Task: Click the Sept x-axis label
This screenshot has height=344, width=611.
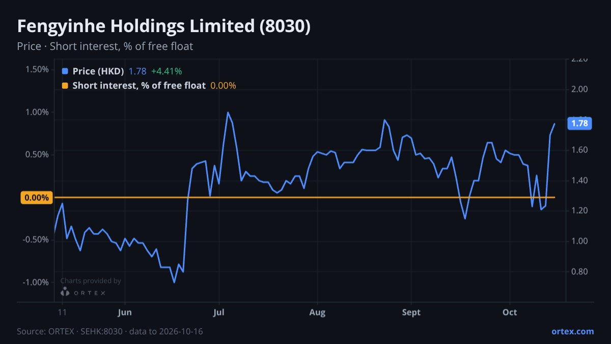Action: coord(411,312)
